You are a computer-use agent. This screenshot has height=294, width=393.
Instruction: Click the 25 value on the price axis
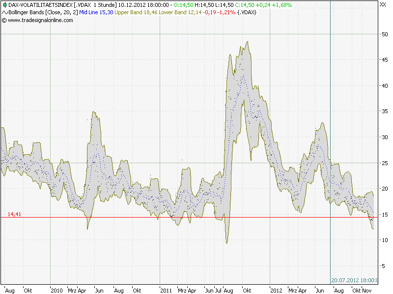click(x=385, y=163)
